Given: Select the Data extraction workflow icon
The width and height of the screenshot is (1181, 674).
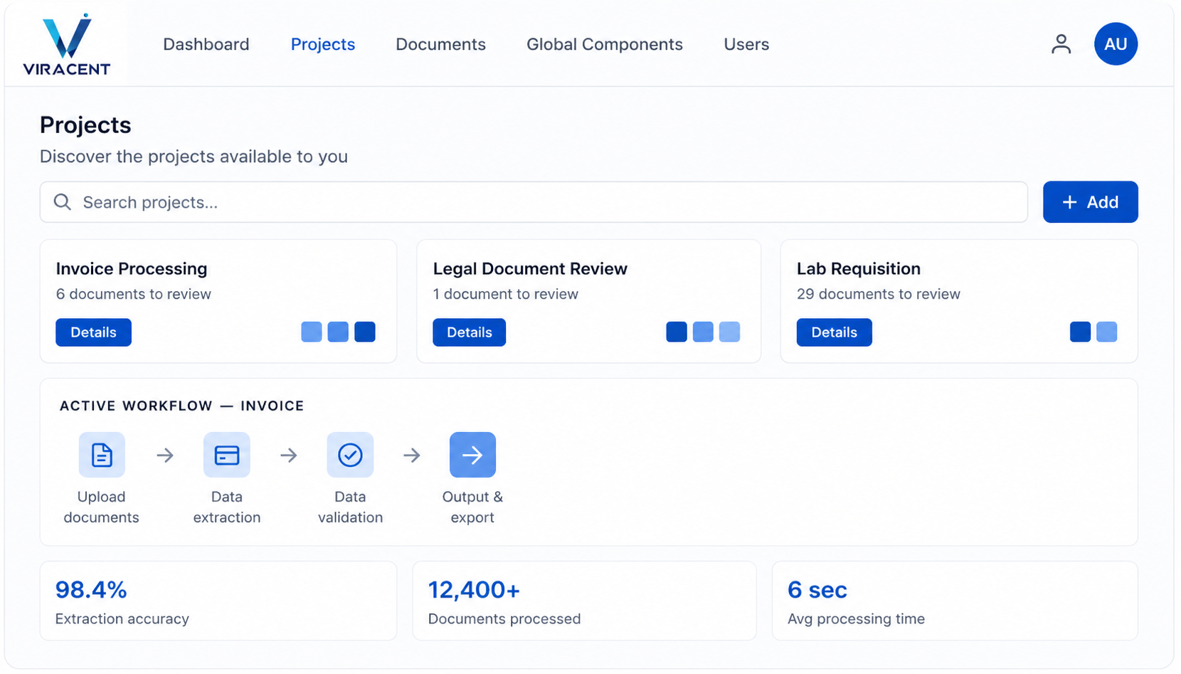Looking at the screenshot, I should coord(227,455).
